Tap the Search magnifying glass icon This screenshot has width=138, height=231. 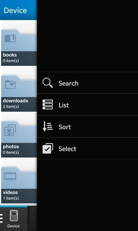(48, 83)
